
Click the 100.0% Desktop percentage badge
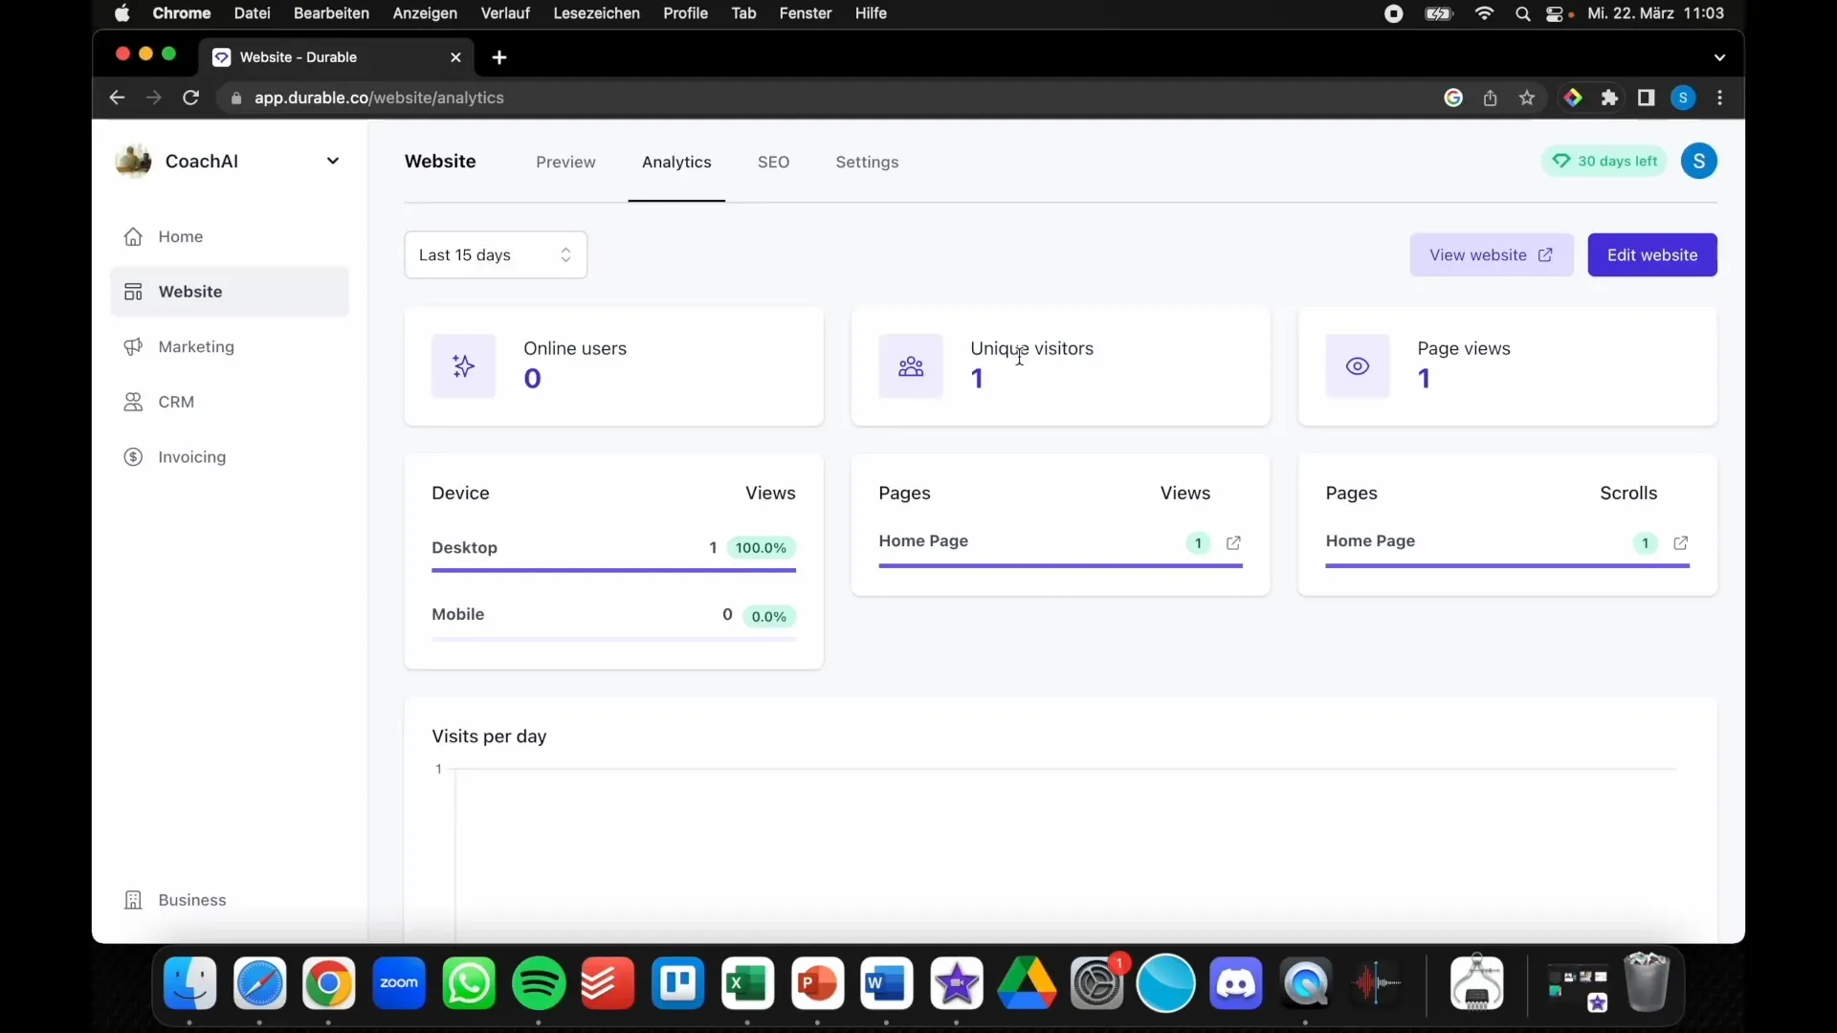pos(762,548)
